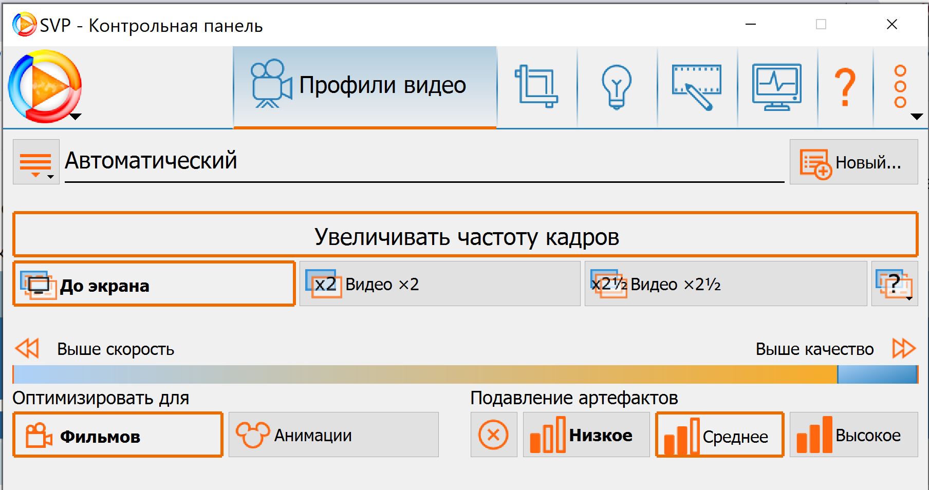Select 'До экрана' frame rate mode
929x490 pixels.
tap(154, 284)
